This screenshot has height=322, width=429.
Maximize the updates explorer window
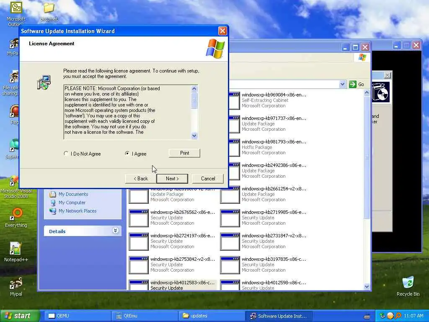coord(355,47)
